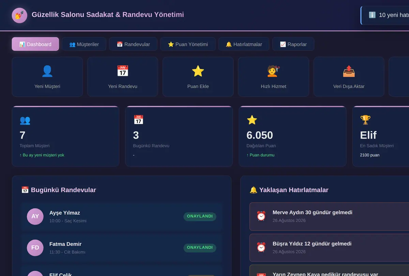Click the Toplam Müşteri people icon
The image size is (409, 276).
pos(25,120)
